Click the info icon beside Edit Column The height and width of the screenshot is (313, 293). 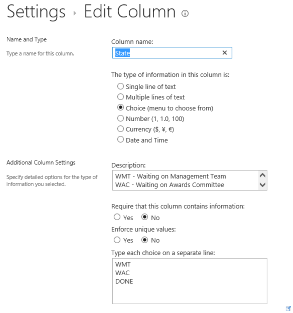coord(185,13)
